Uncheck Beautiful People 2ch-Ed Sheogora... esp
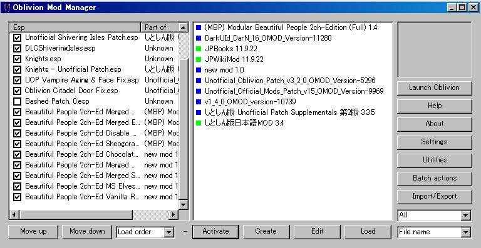This screenshot has height=248, width=481. [x=17, y=144]
